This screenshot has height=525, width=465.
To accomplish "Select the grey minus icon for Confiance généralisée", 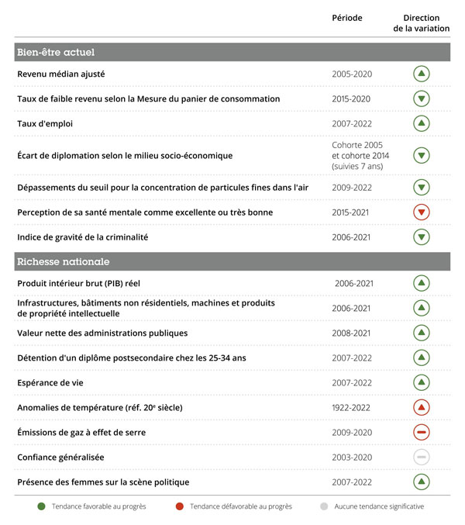I will click(x=421, y=457).
